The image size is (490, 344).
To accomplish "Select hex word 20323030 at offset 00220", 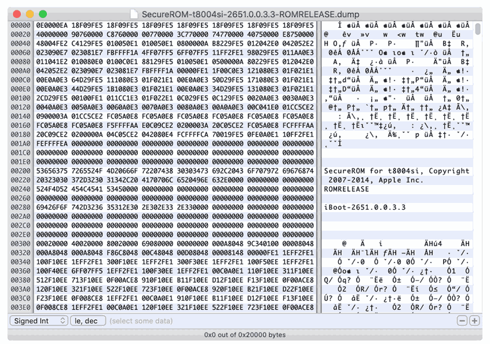I will [52, 180].
